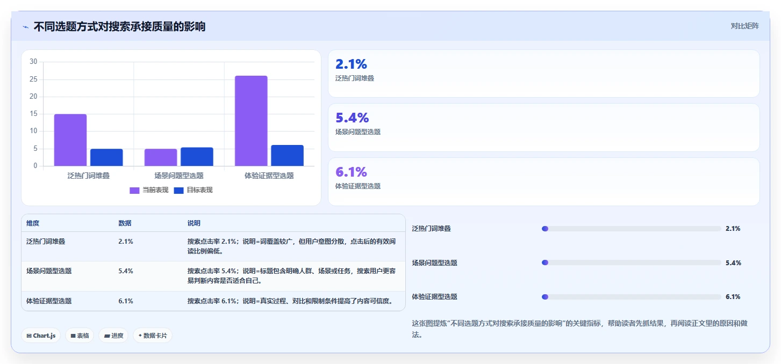Click the 数据 table column header
The image size is (781, 364).
point(125,223)
